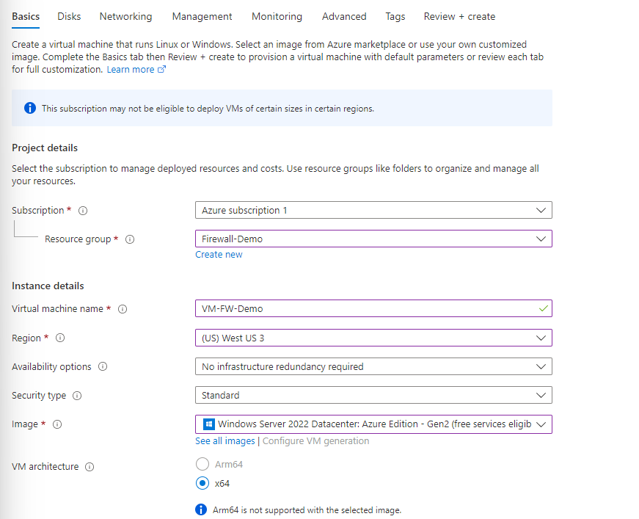Select the x64 architecture radio button

(x=202, y=483)
